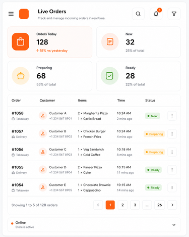This screenshot has height=237, width=189.
Task: Click item 1 × Chicken Burger
Action: pos(92,131)
